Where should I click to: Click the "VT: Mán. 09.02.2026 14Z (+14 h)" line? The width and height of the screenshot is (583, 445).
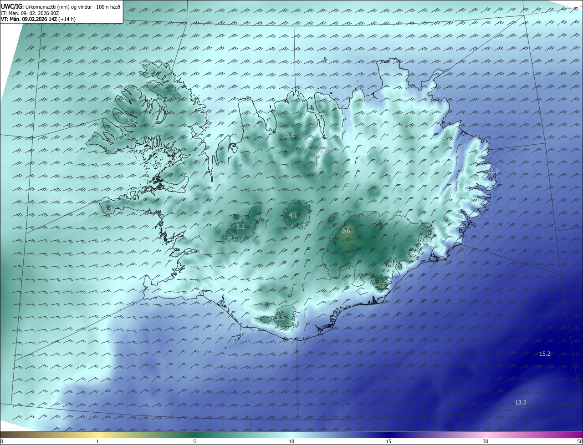click(37, 20)
